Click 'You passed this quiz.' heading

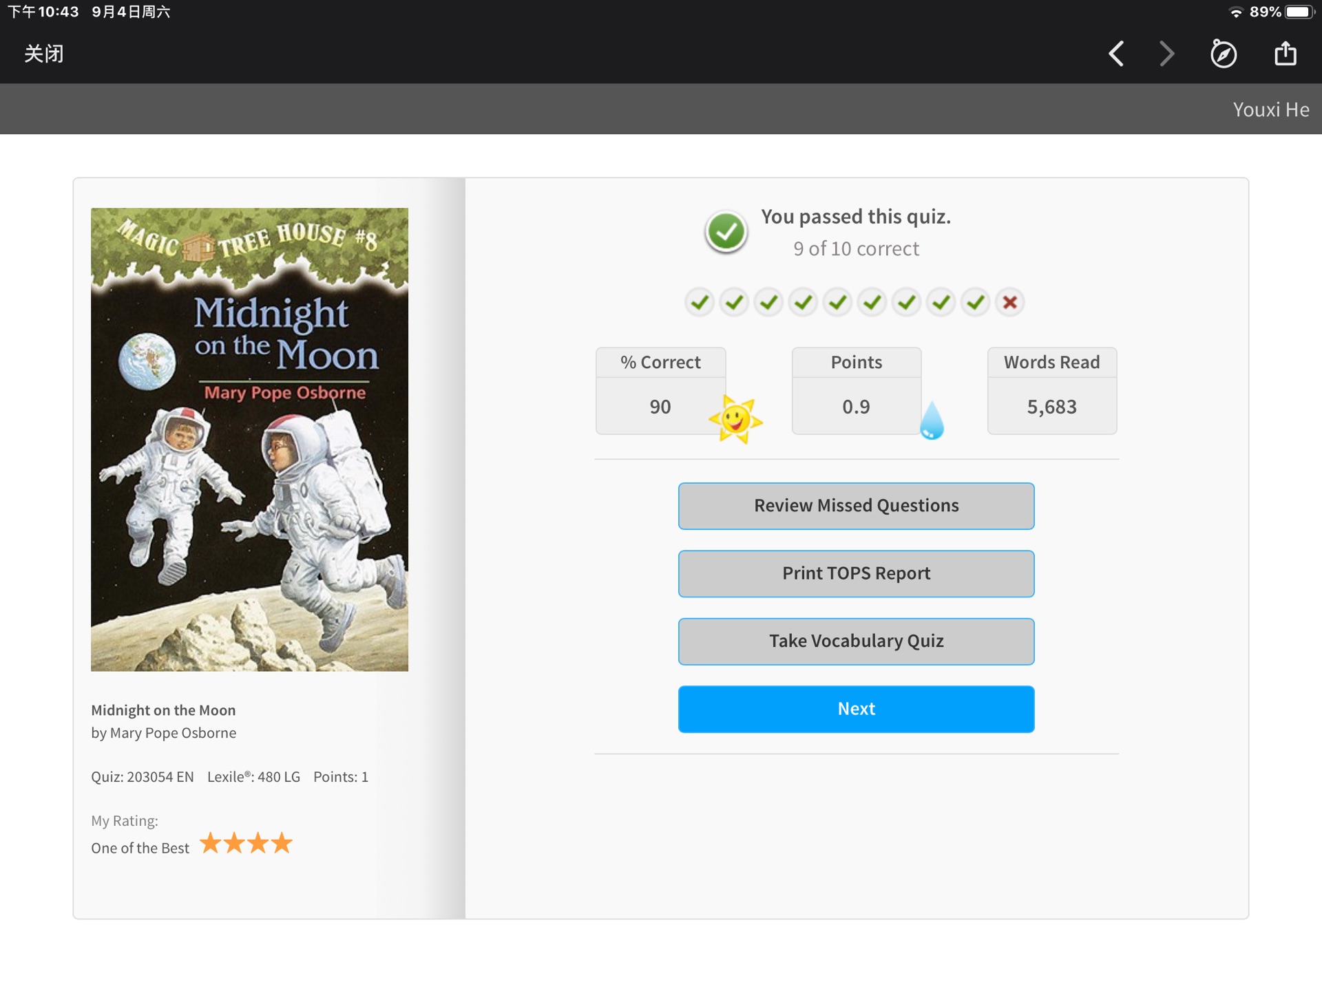click(x=856, y=217)
